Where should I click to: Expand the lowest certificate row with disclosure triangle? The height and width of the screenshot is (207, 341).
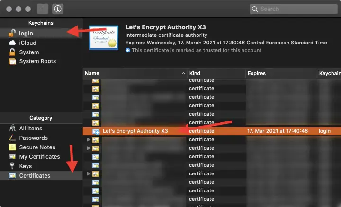[89, 173]
